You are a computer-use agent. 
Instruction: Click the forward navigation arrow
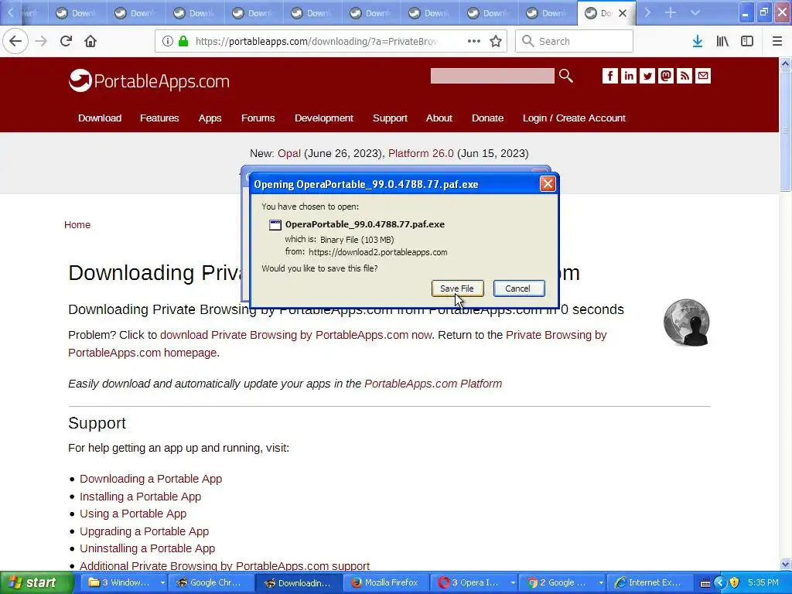coord(41,41)
